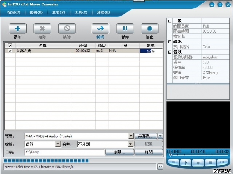Click the property panel splitter handle
Screen dimensions: 233x174
[198, 84]
